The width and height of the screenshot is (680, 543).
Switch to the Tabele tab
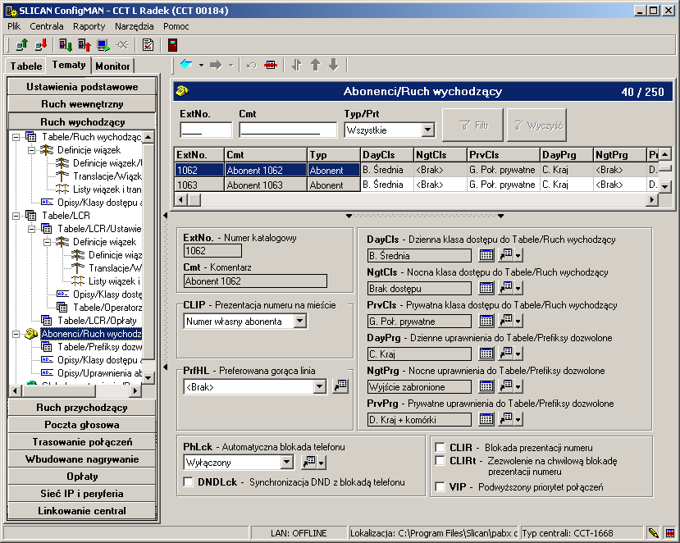[x=26, y=66]
